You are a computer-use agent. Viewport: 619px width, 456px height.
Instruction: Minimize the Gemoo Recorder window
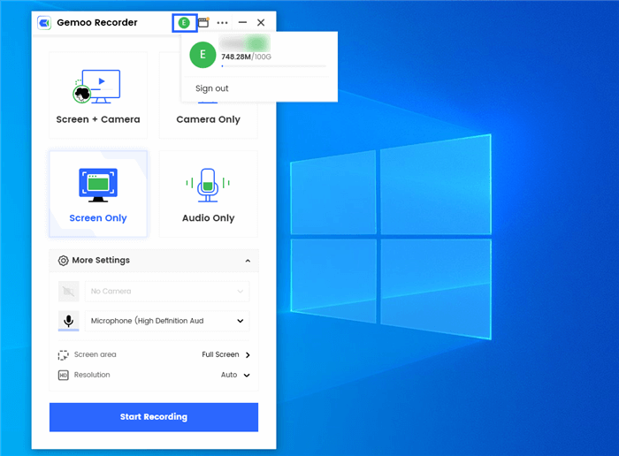243,22
